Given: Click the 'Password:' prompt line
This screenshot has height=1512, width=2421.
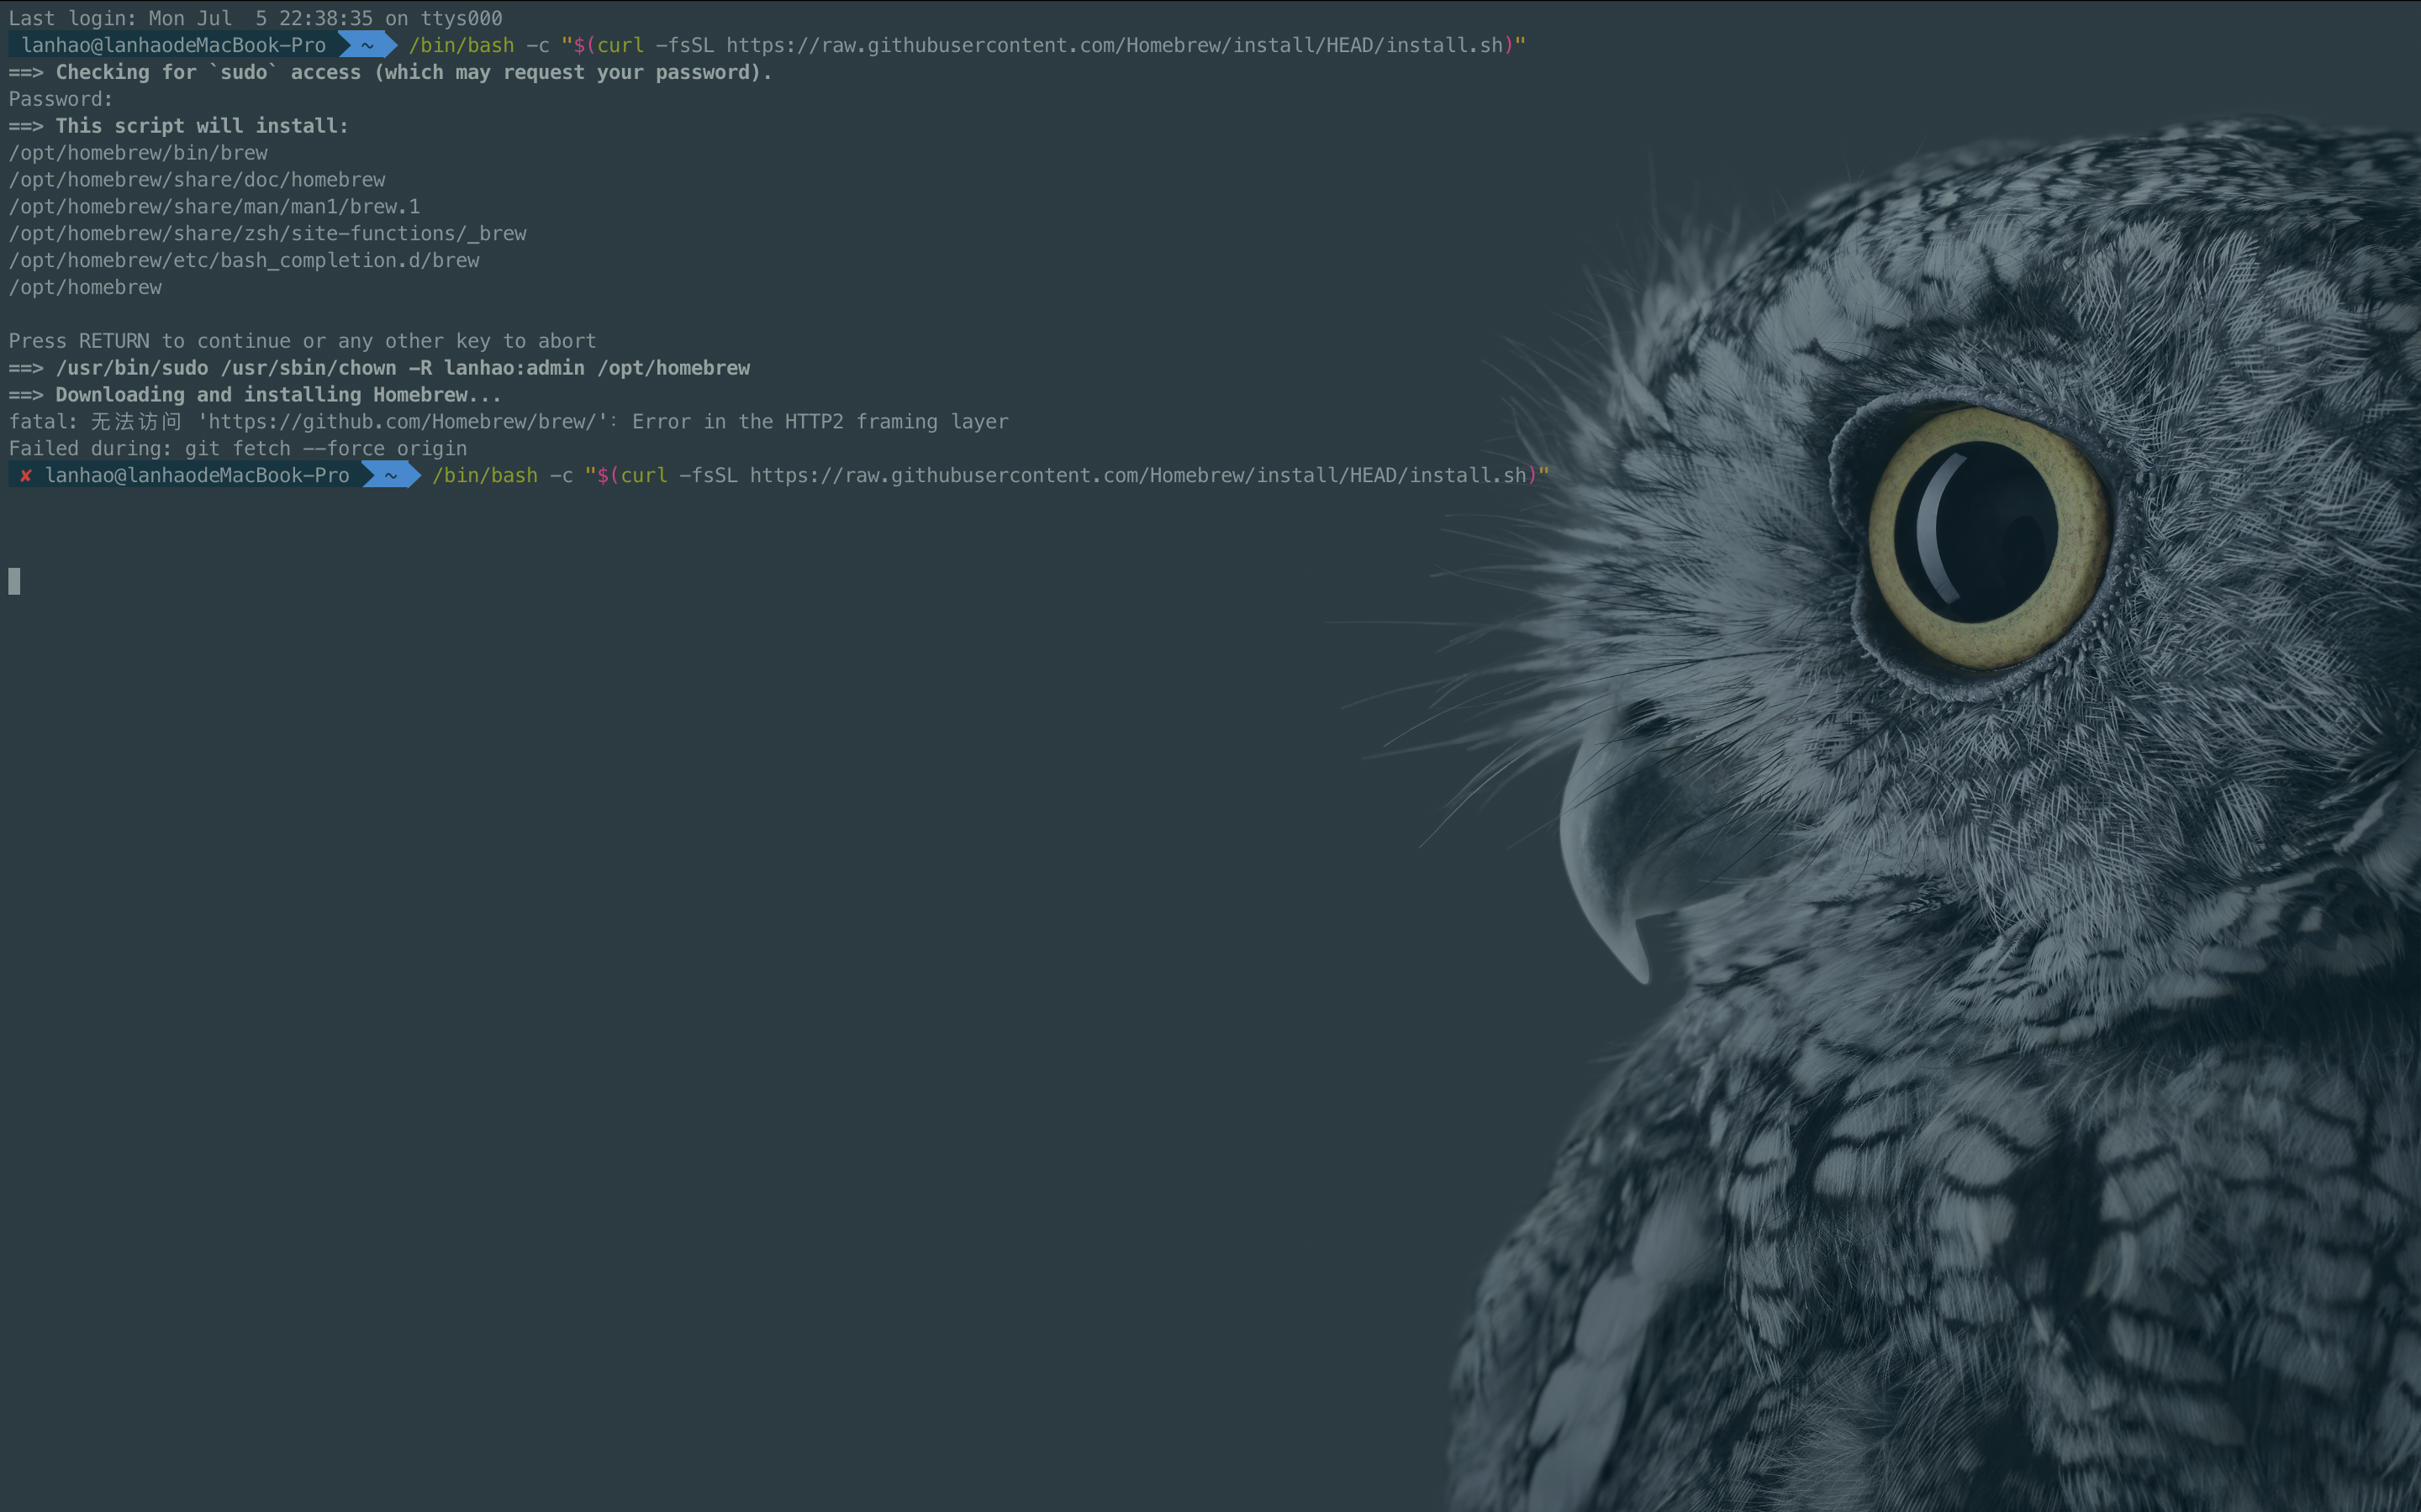Looking at the screenshot, I should [61, 99].
